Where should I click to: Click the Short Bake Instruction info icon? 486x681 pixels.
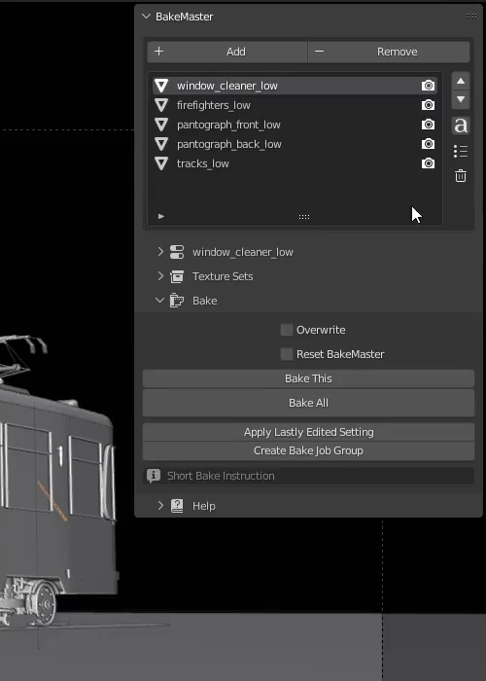pyautogui.click(x=154, y=476)
